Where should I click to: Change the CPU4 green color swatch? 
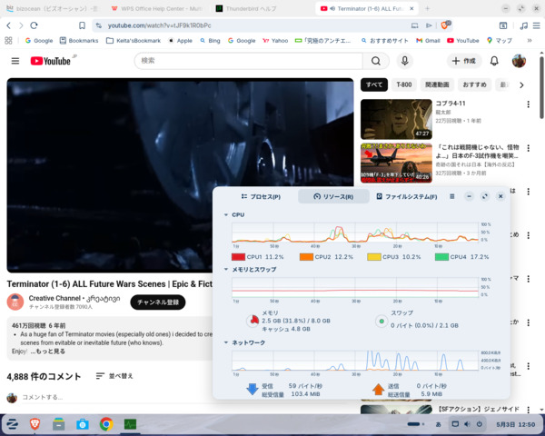click(x=441, y=257)
